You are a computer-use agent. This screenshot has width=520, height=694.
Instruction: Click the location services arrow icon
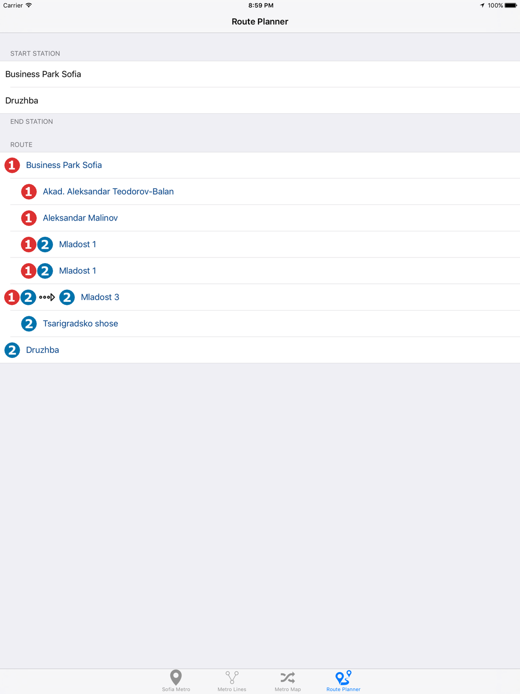click(x=482, y=5)
